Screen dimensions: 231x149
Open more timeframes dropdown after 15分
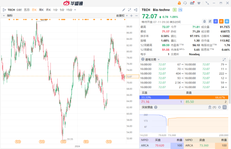pos(75,10)
